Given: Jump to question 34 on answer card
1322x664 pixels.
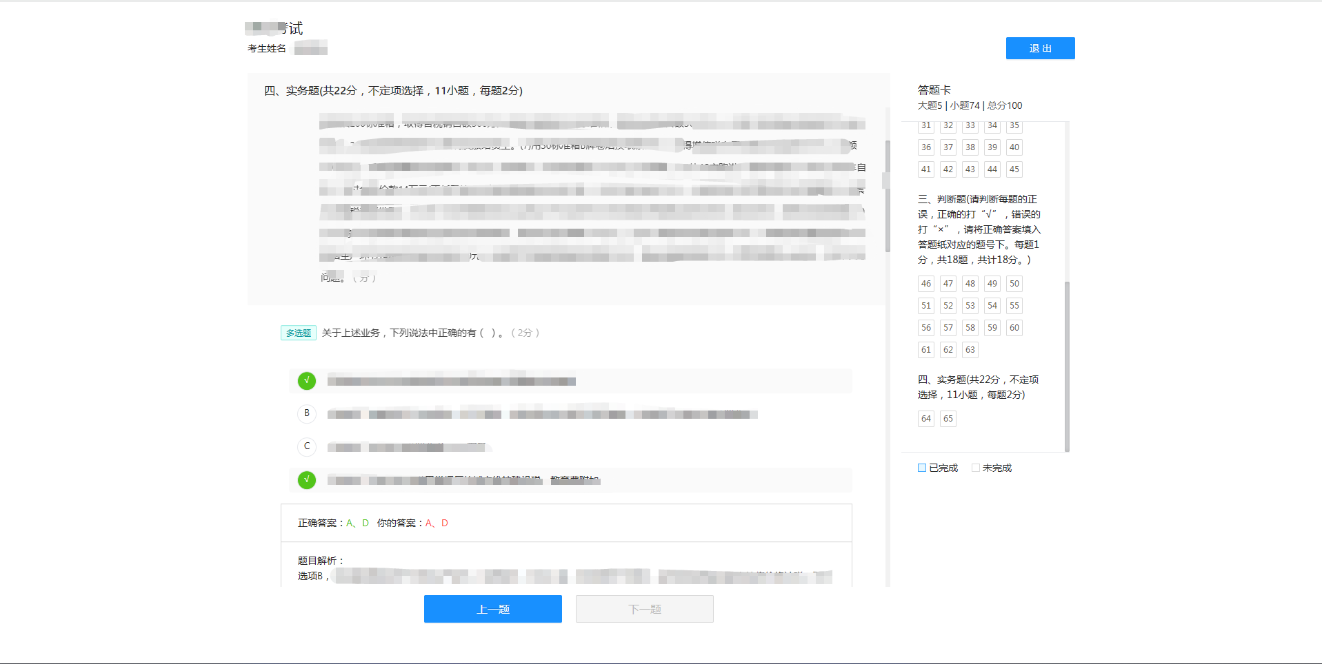Looking at the screenshot, I should pyautogui.click(x=992, y=125).
